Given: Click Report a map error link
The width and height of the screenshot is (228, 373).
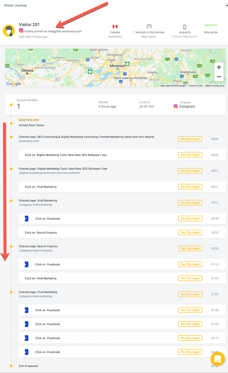Looking at the screenshot, I should (215, 85).
